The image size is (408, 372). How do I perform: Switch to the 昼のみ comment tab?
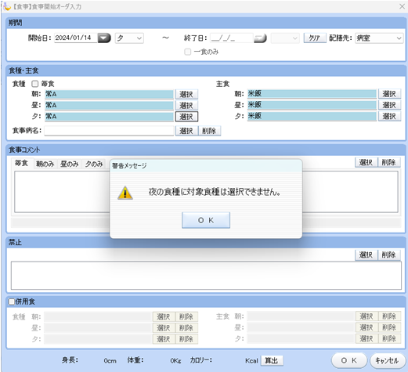click(x=70, y=164)
